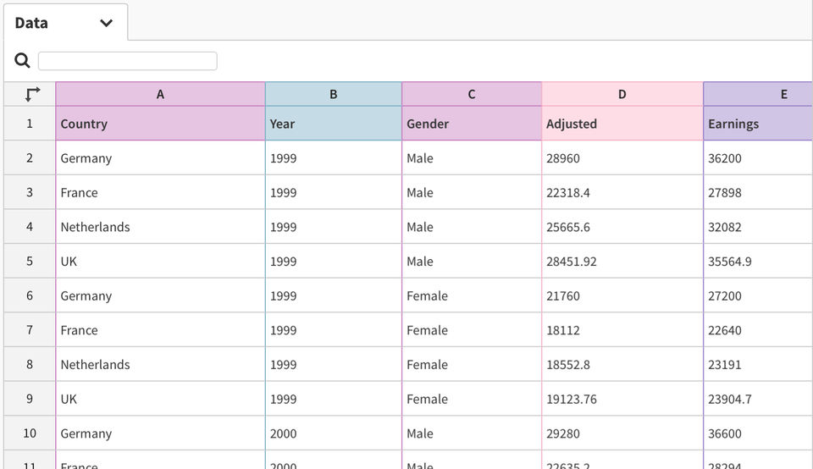Select Netherlands cell in row 8

point(160,364)
